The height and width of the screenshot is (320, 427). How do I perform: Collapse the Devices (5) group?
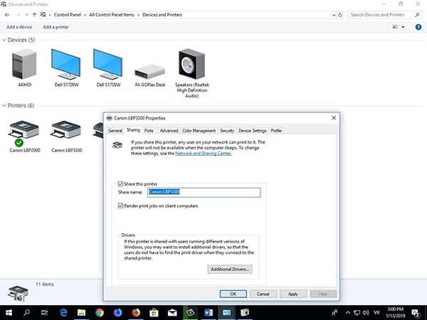4,40
